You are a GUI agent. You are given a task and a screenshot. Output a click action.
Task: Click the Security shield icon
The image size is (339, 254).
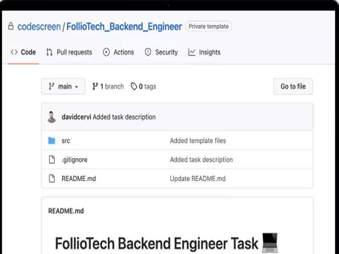[x=148, y=52]
